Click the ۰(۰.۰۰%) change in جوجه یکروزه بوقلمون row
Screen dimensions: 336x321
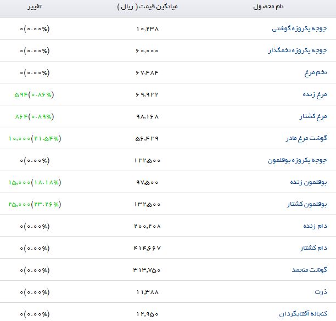point(35,161)
